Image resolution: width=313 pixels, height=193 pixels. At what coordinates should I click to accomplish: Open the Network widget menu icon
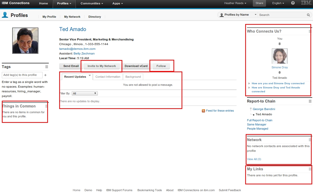(x=310, y=140)
